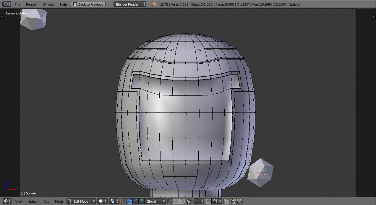
Task: Open the Edit Mode dropdown
Action: click(x=81, y=201)
